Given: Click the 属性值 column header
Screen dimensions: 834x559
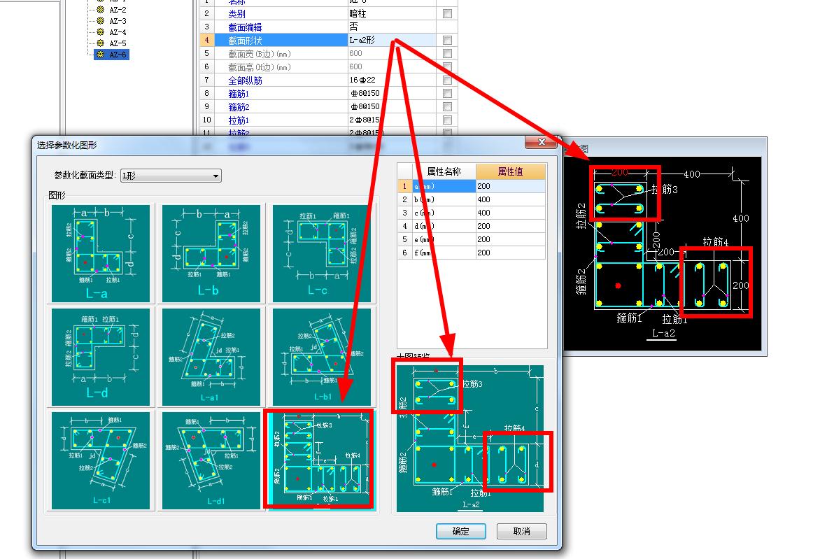Looking at the screenshot, I should click(x=511, y=171).
